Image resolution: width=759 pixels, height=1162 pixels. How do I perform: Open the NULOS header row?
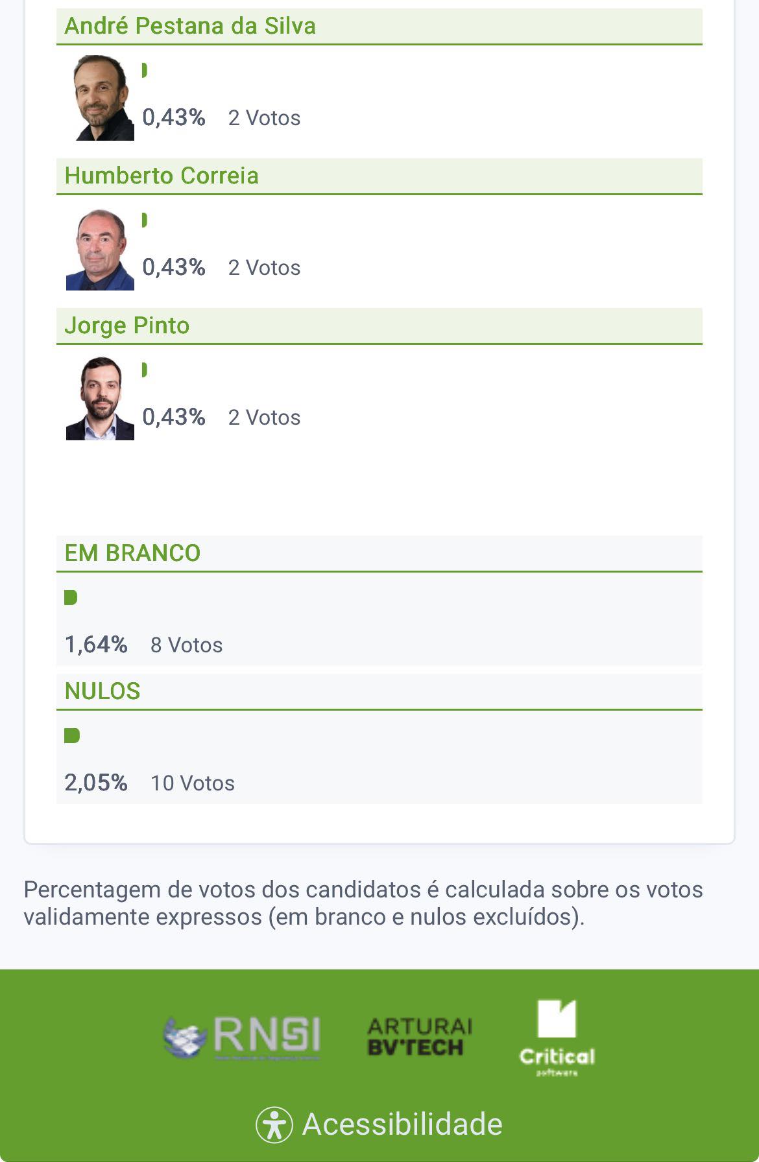click(x=379, y=691)
